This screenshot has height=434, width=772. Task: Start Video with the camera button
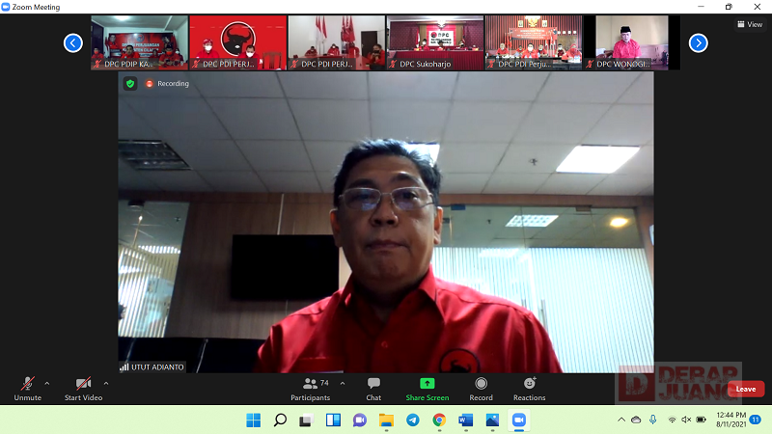85,389
